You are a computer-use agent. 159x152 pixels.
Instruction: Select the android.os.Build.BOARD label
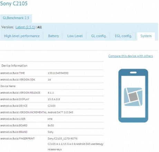click(14, 125)
